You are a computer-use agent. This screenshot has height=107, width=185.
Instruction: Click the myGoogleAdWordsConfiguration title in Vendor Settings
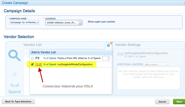point(146,53)
